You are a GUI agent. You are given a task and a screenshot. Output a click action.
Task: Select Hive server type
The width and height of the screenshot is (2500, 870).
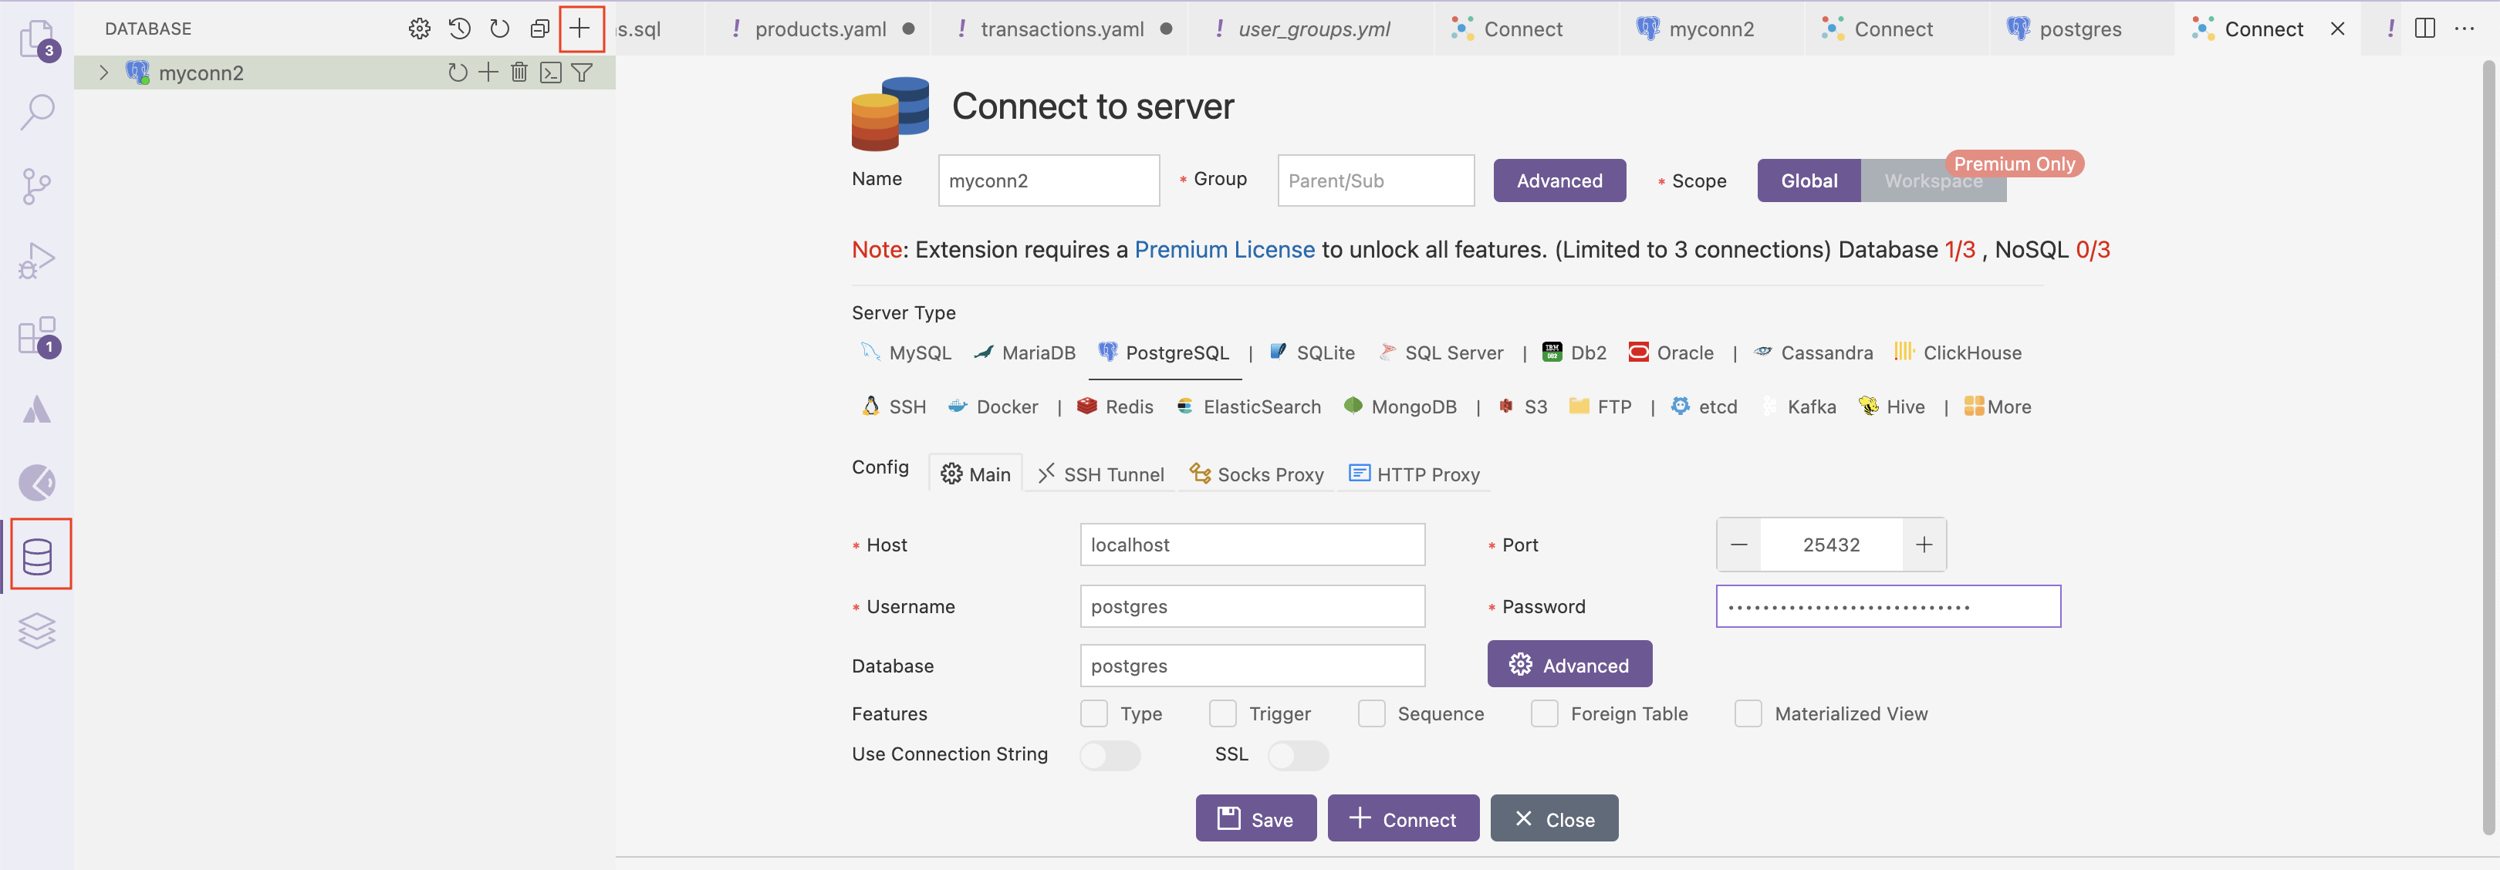[1891, 406]
